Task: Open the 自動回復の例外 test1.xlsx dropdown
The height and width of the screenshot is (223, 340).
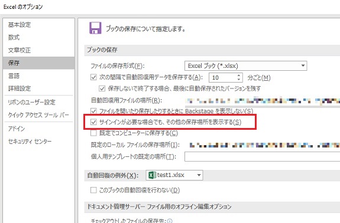Action: tap(174, 175)
